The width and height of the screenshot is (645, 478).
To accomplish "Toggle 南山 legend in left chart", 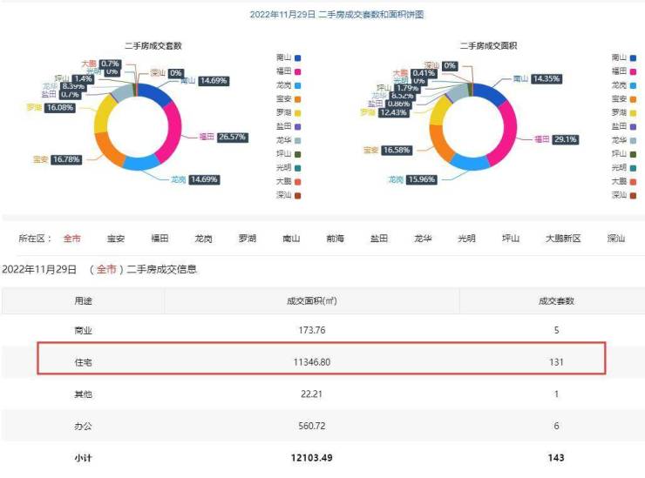I will 289,57.
